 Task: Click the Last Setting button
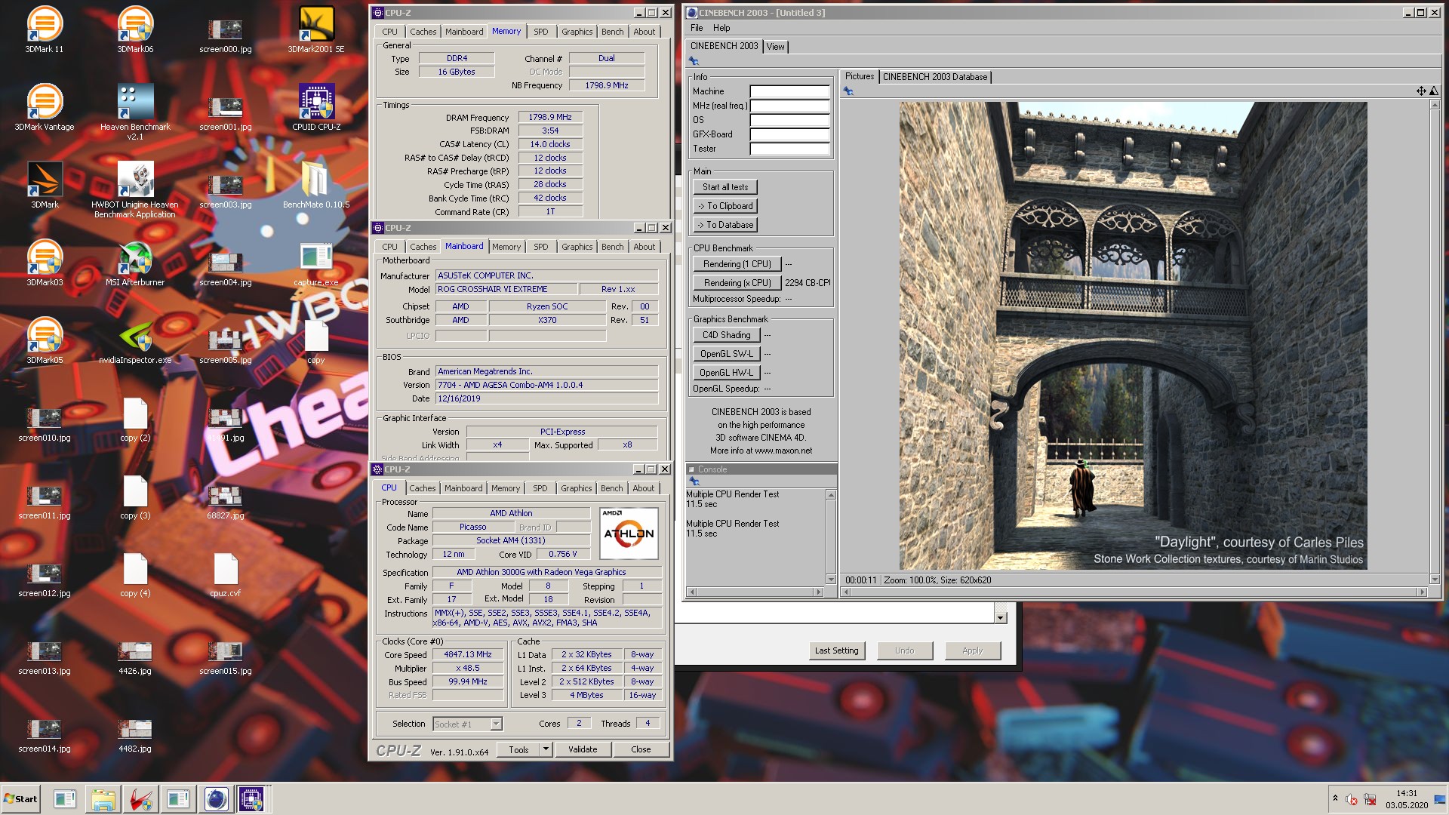[x=836, y=650]
